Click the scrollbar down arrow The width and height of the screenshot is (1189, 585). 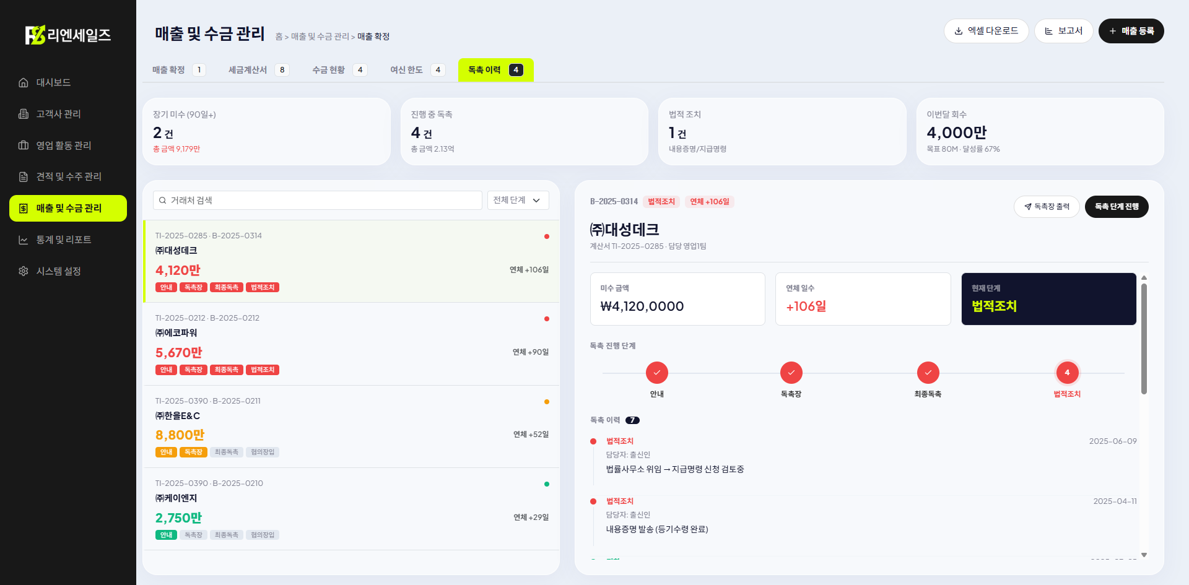1144,555
